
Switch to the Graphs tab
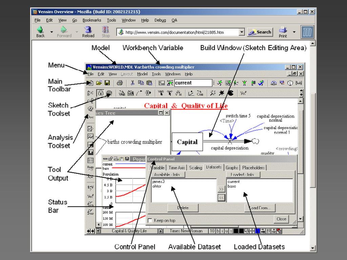click(232, 168)
